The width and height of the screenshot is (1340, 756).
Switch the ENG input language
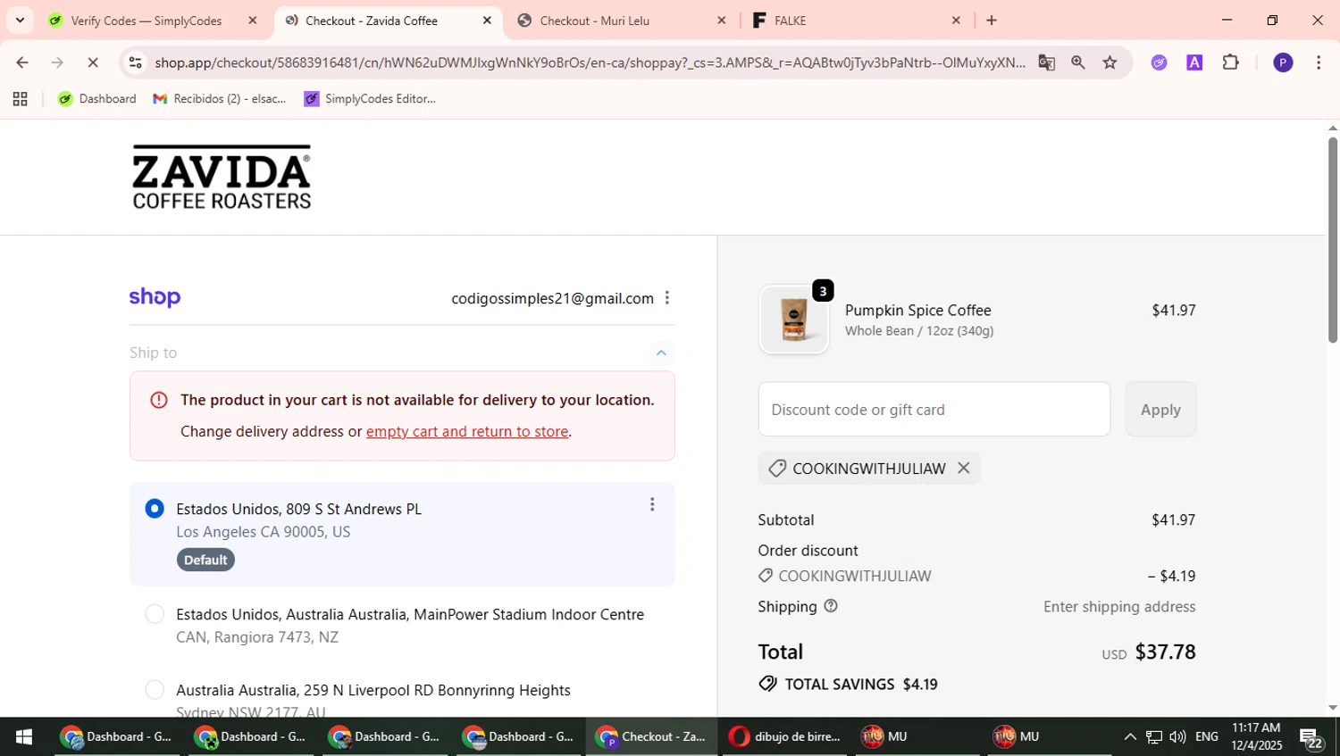(x=1207, y=736)
